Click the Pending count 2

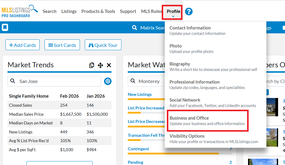pos(231,162)
